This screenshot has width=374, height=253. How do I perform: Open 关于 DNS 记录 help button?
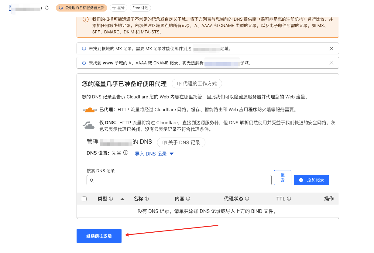tap(181, 142)
